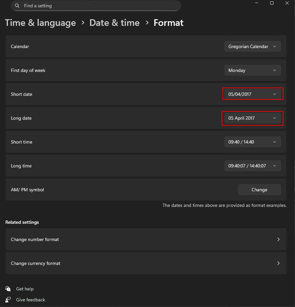Click the Get help icon

click(8, 289)
